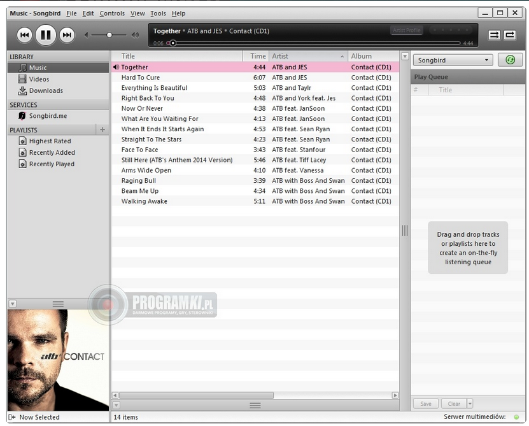Skip to the next track
The height and width of the screenshot is (426, 529).
click(67, 35)
